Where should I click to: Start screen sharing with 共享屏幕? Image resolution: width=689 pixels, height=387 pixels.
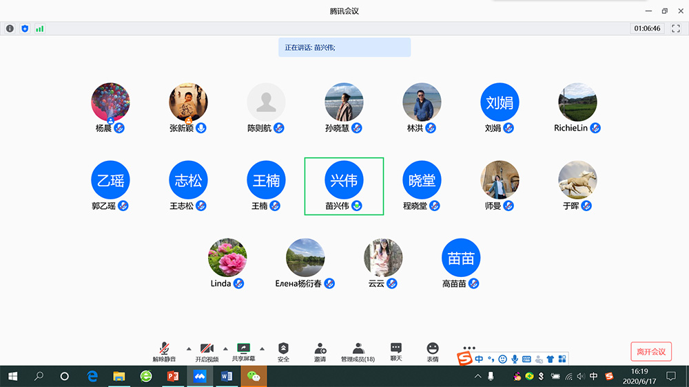click(243, 352)
